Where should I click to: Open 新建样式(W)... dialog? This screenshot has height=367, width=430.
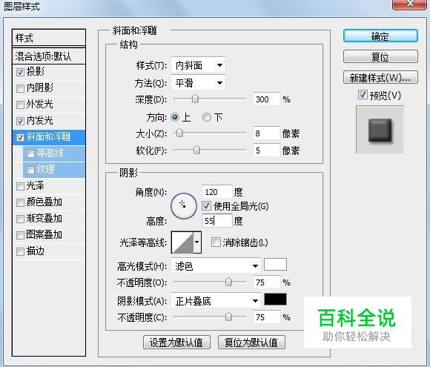pos(380,78)
